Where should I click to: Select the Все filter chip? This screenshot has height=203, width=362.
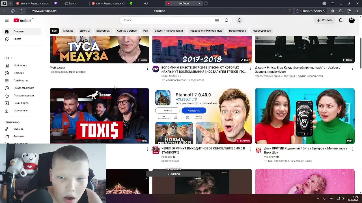click(54, 31)
